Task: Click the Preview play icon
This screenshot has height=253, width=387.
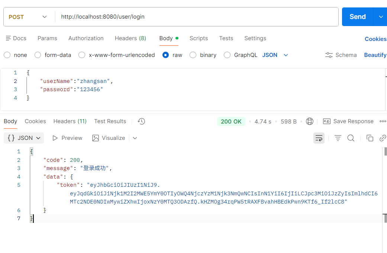Action: pos(55,138)
